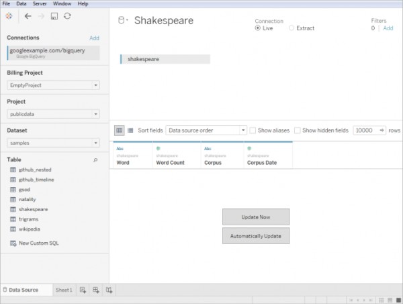Viewport: 403px width, 304px height.
Task: Click the shakespeare table on canvas
Action: (165, 59)
